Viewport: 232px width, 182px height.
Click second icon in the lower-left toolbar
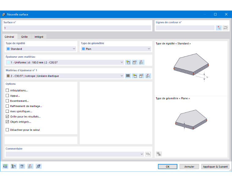tap(14, 166)
